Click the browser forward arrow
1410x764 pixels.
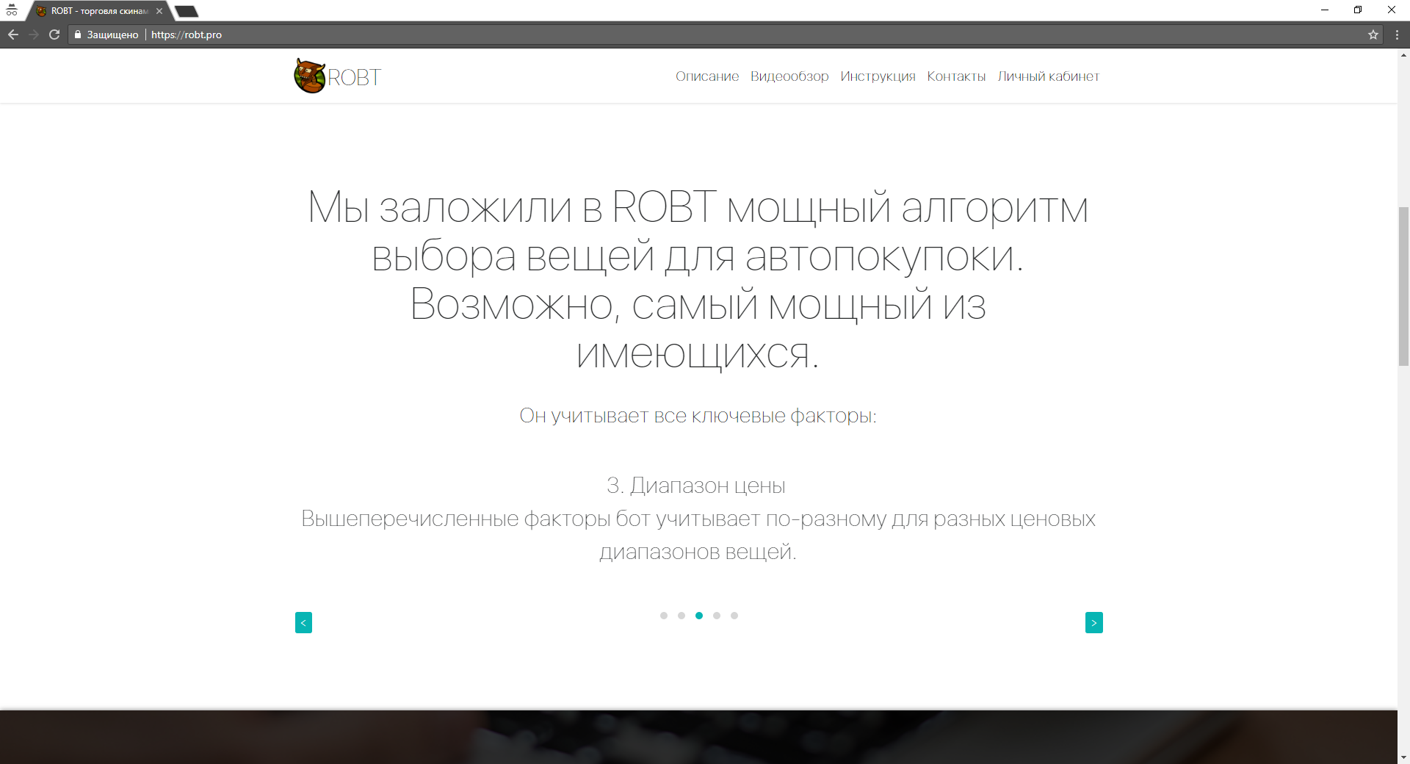coord(34,35)
